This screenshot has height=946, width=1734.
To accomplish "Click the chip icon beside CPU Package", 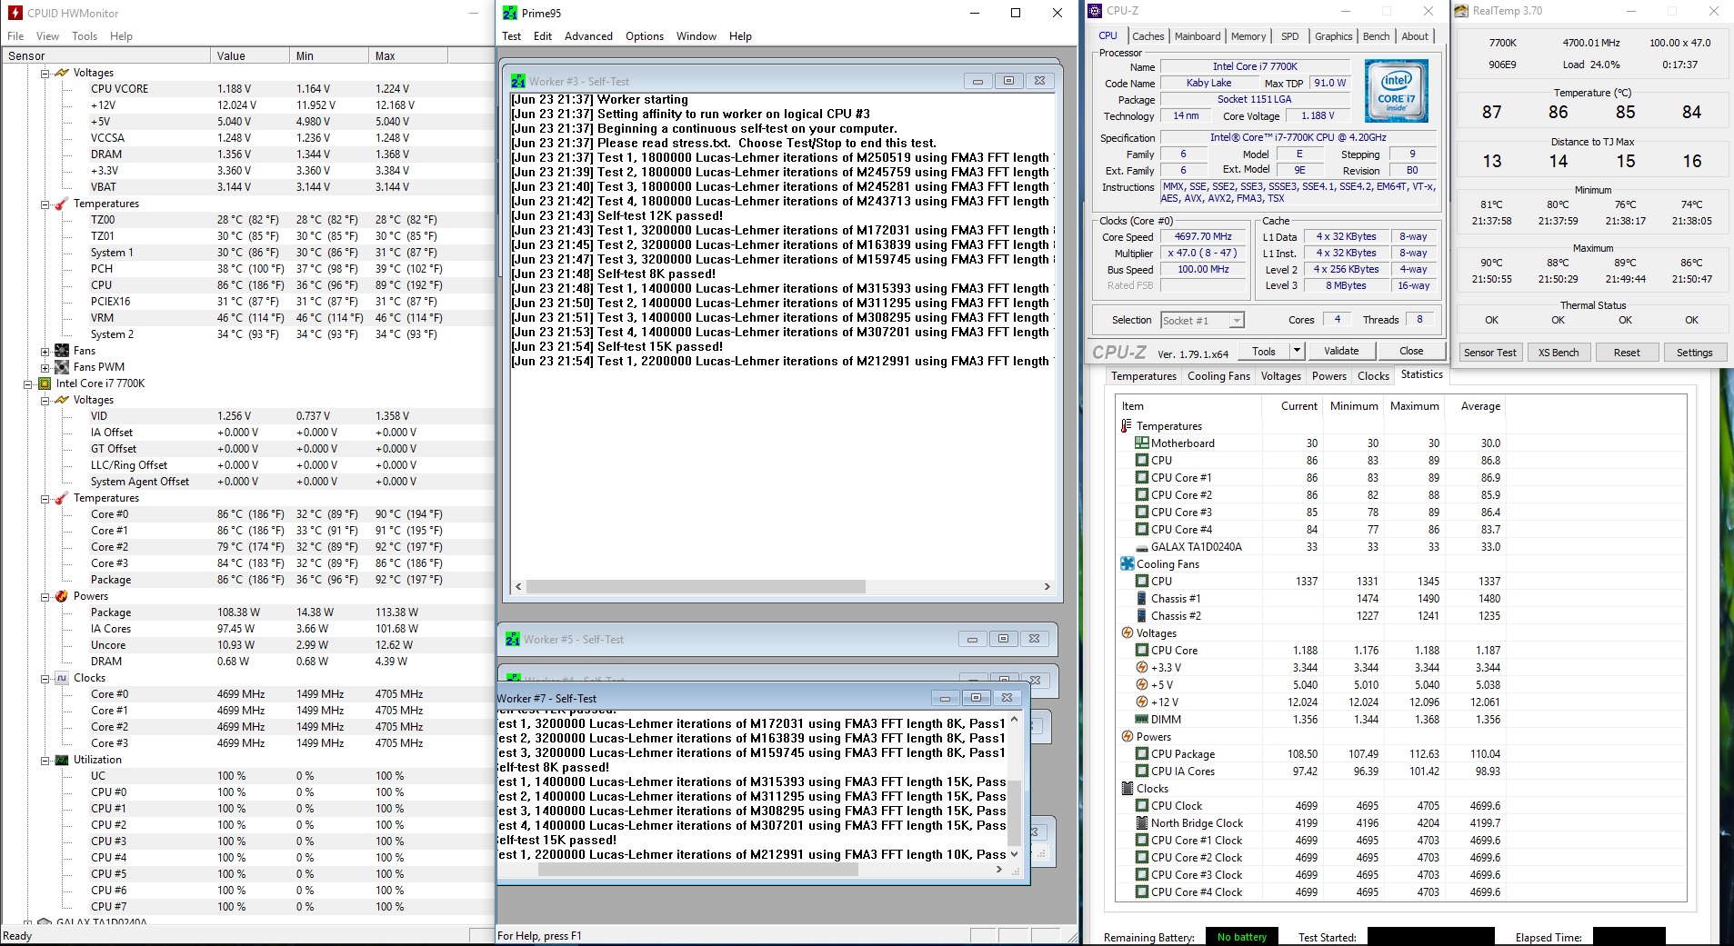I will 1142,754.
